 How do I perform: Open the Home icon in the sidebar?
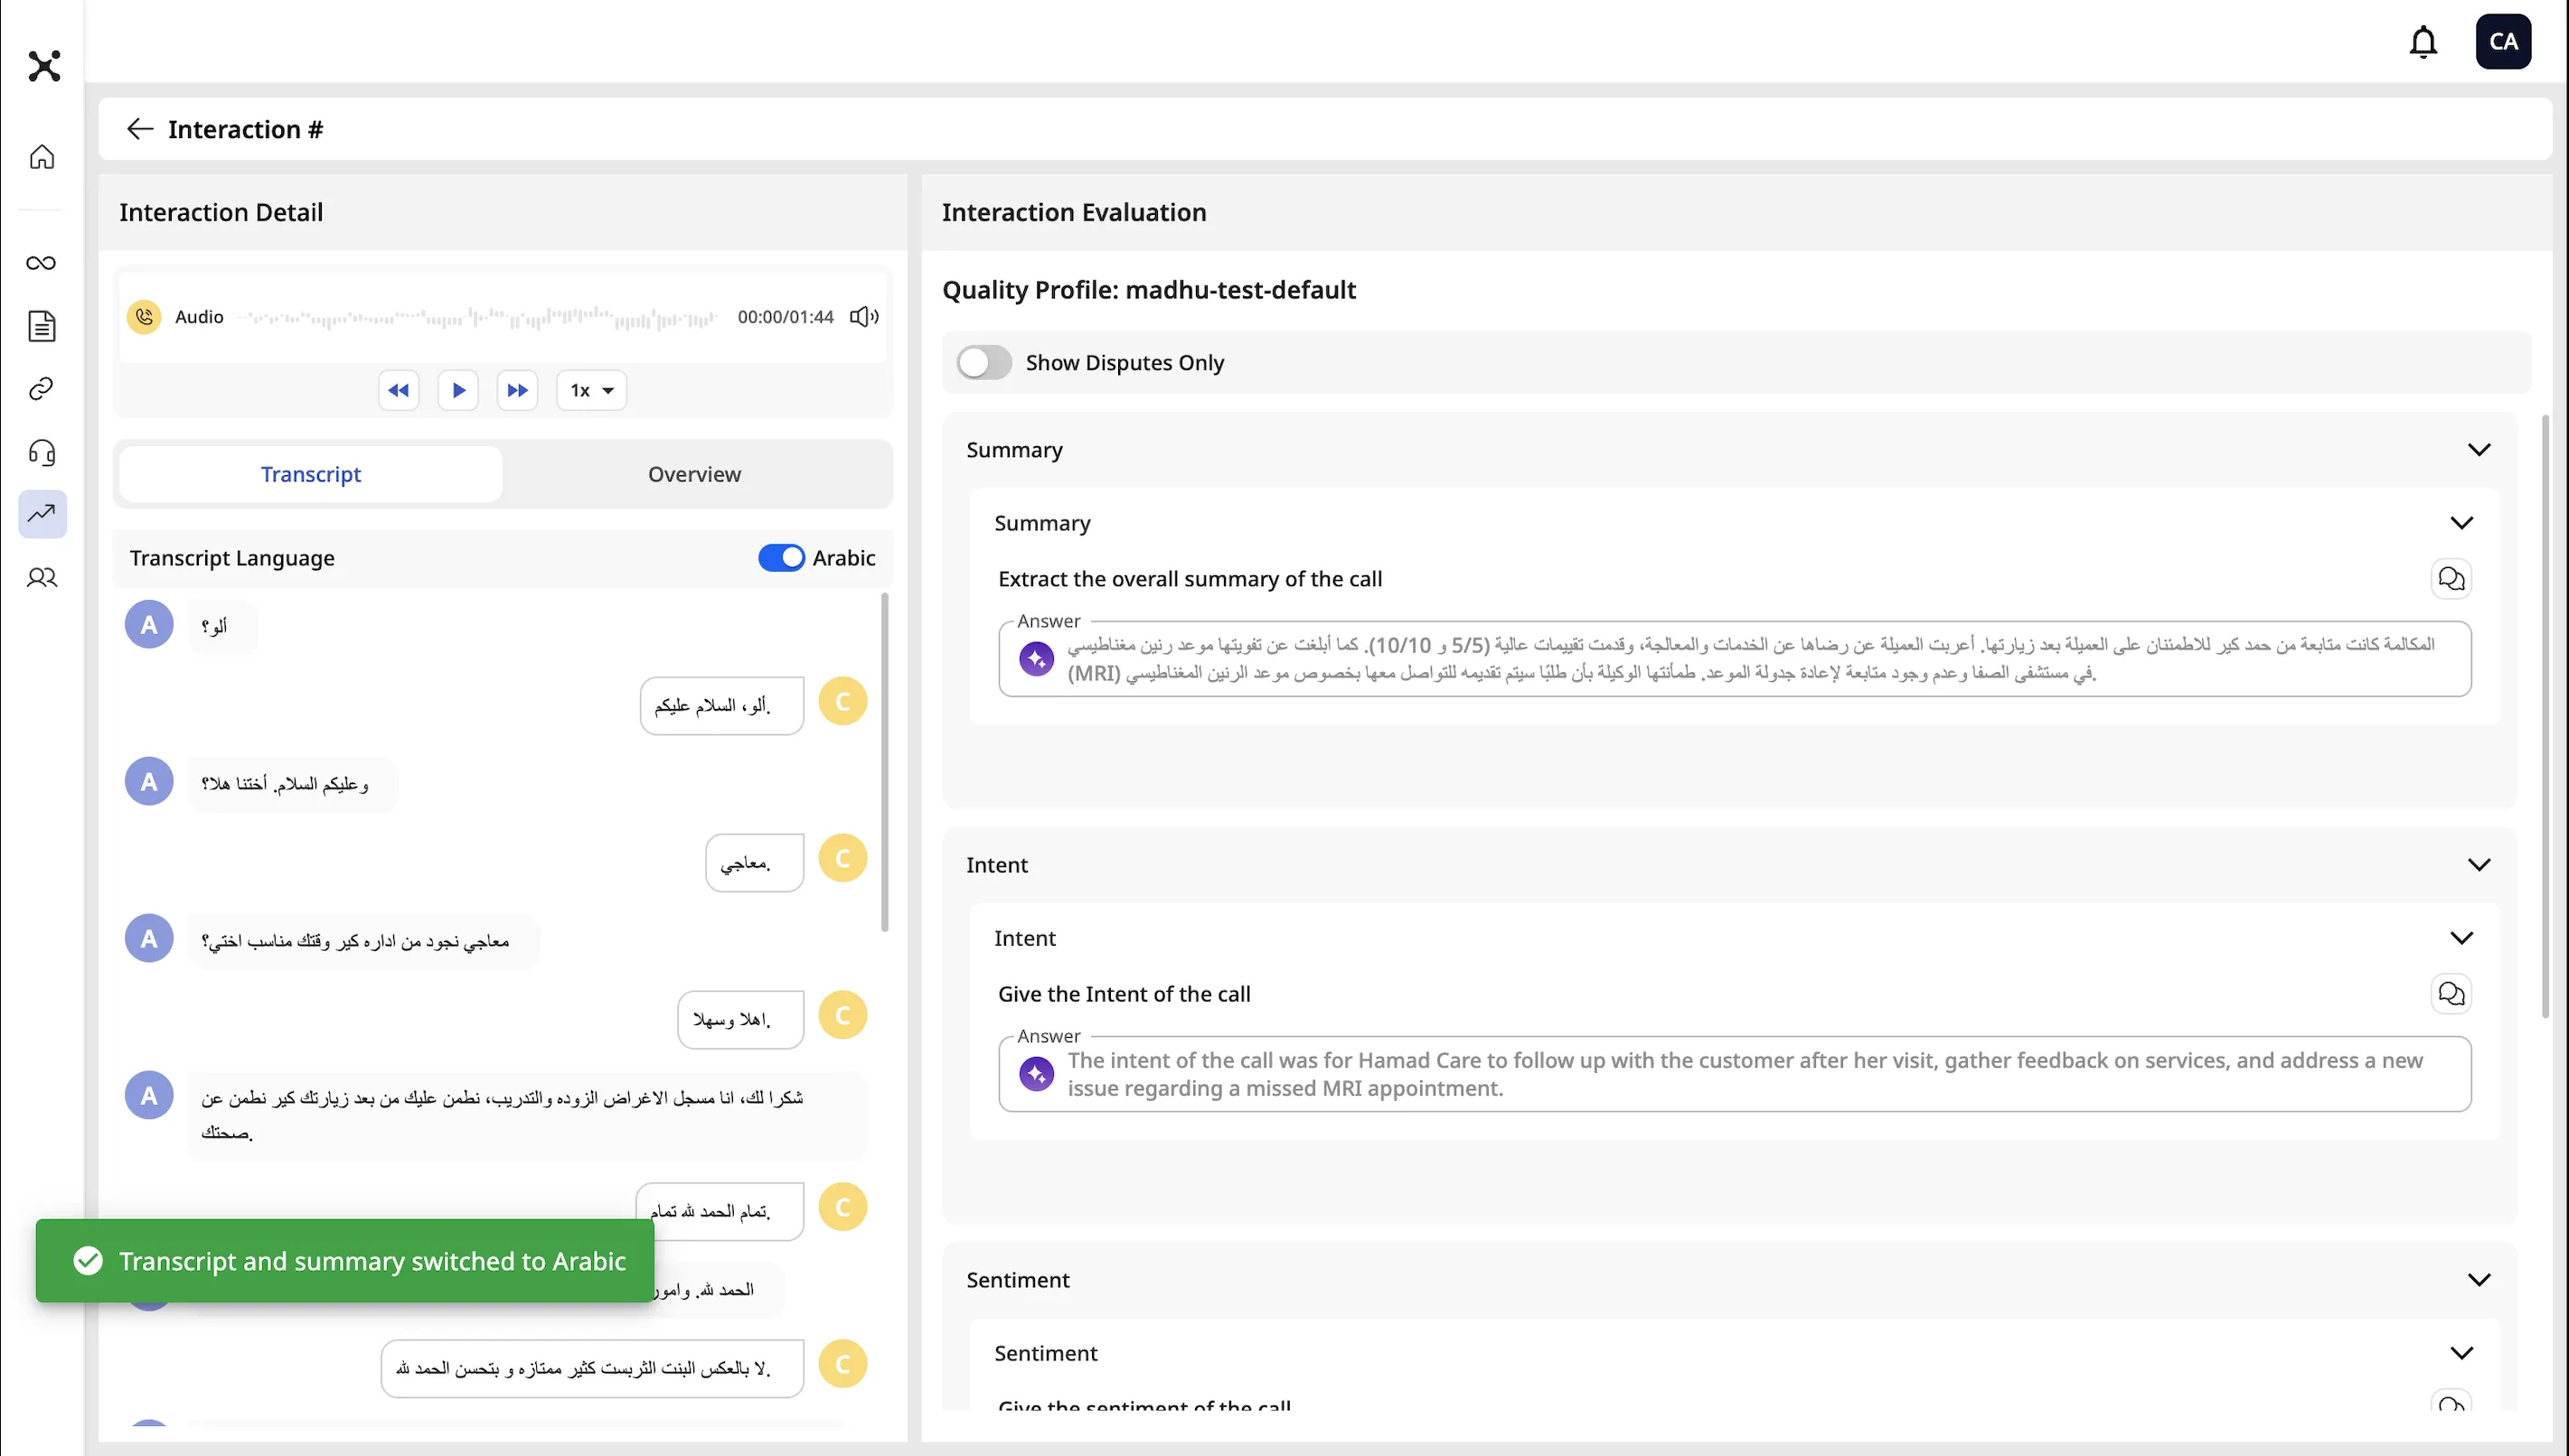42,157
